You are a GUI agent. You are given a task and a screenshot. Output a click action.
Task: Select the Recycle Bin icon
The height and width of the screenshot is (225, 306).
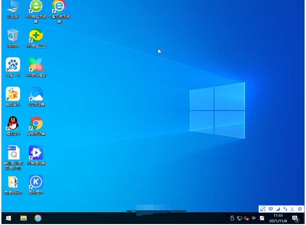point(13,36)
